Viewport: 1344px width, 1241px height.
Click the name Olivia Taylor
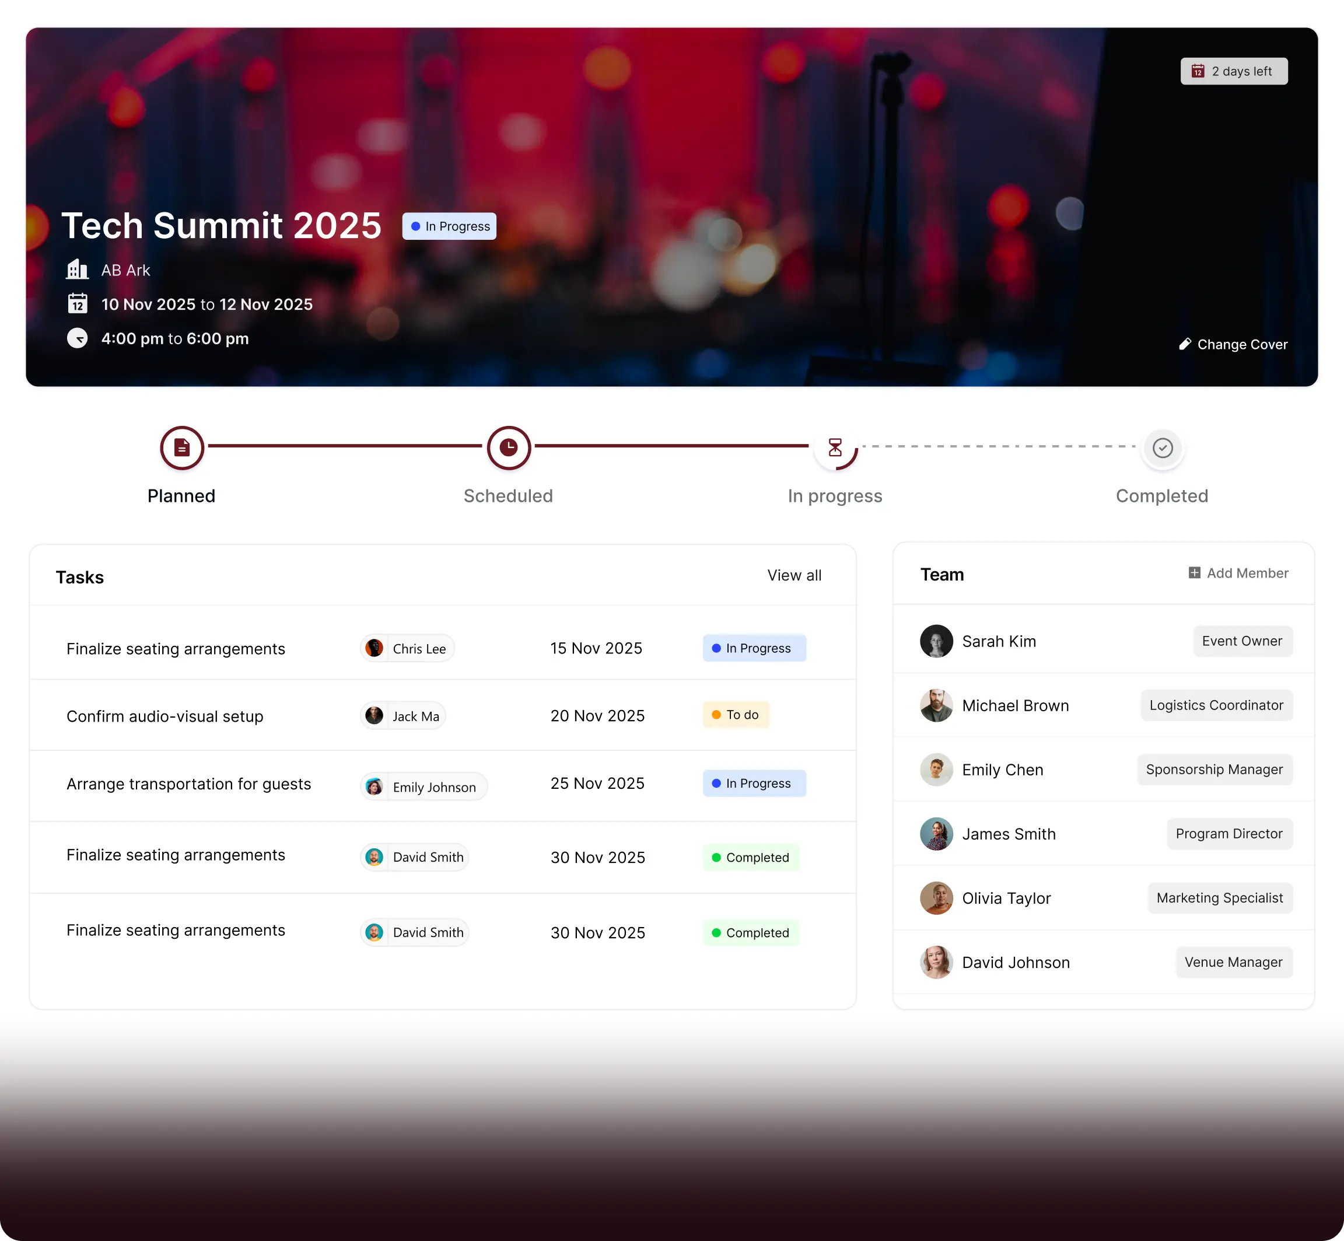1006,899
